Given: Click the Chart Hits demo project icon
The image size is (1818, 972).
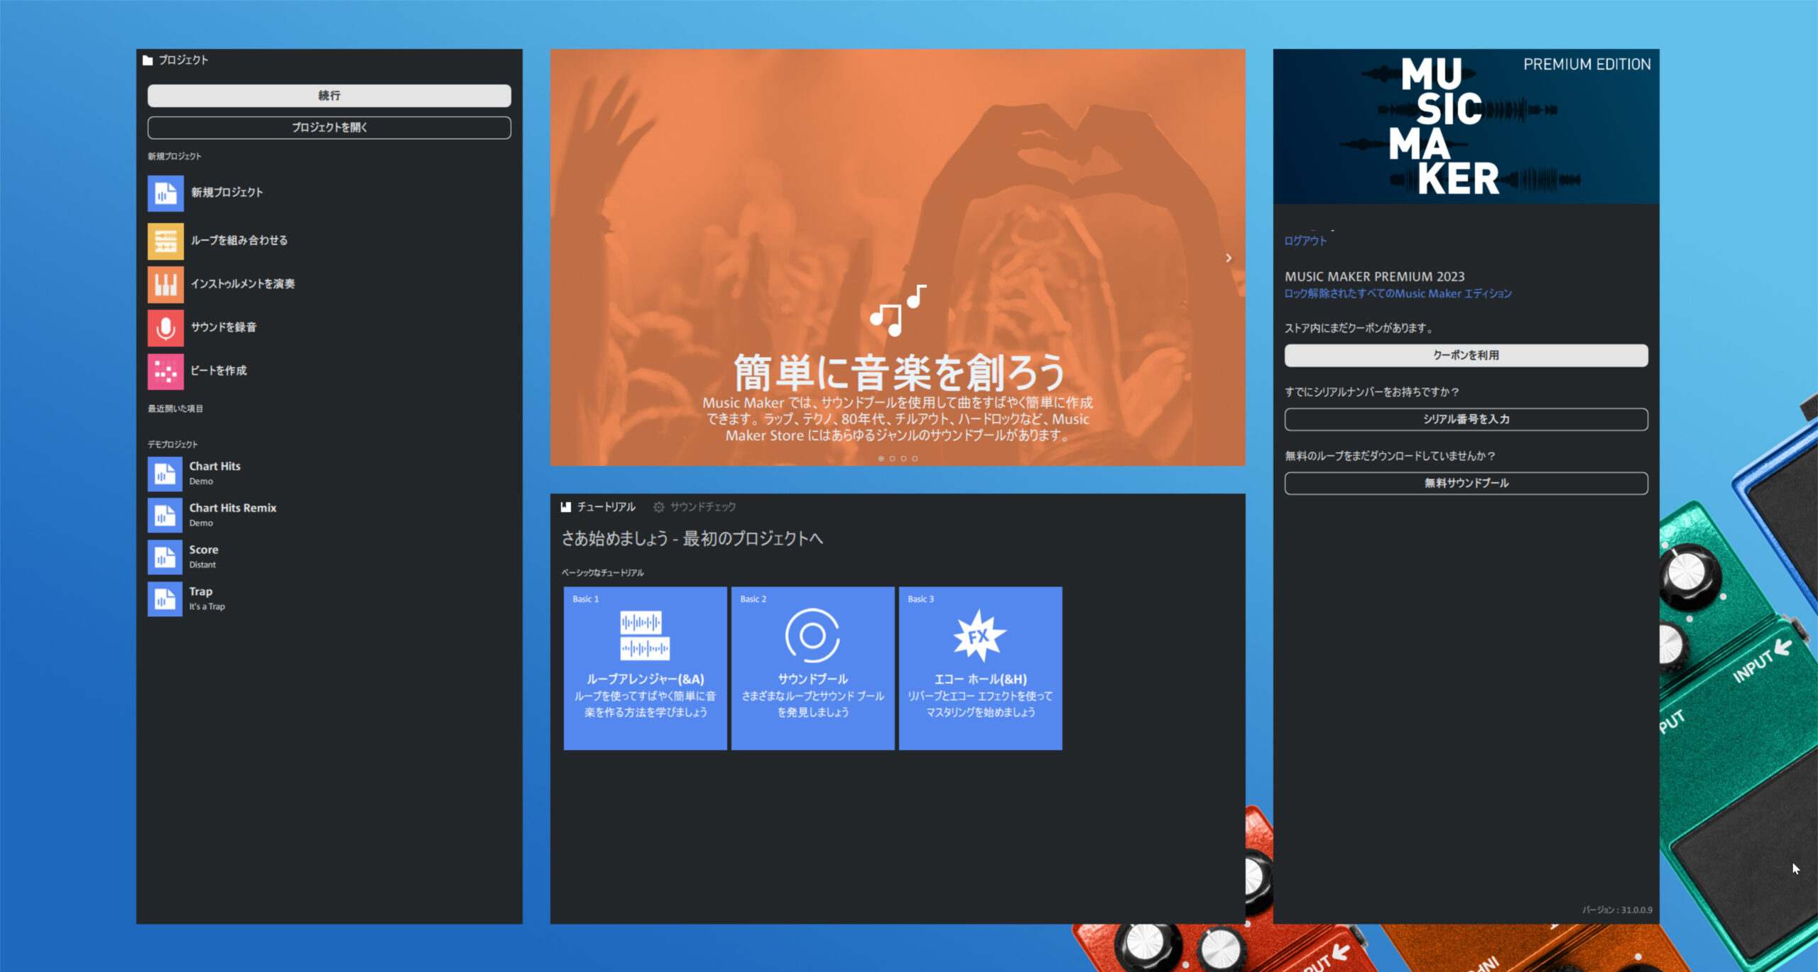Looking at the screenshot, I should point(165,474).
